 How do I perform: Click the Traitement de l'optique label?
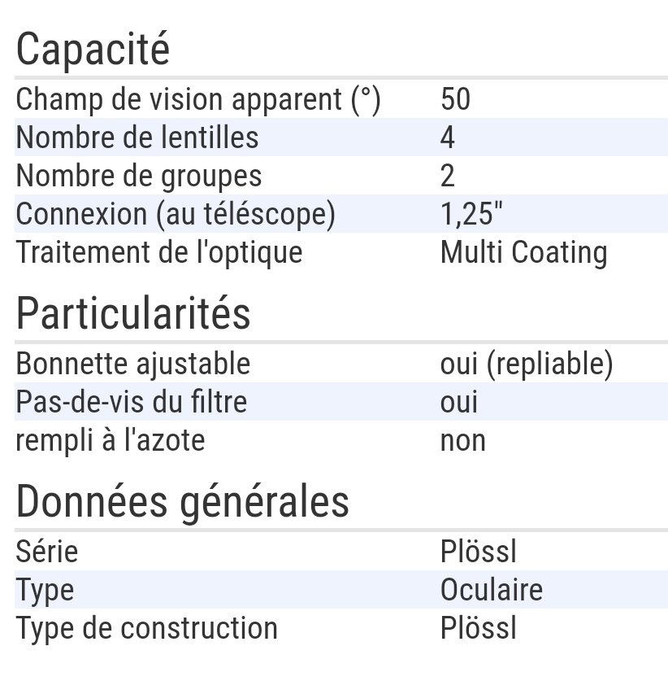(159, 252)
